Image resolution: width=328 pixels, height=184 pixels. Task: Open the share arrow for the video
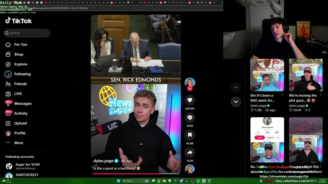point(190,153)
